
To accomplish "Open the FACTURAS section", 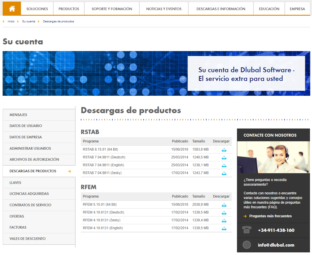I will coord(18,227).
